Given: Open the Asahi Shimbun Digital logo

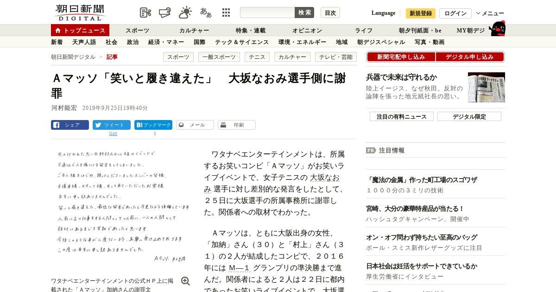Looking at the screenshot, I should click(x=80, y=13).
